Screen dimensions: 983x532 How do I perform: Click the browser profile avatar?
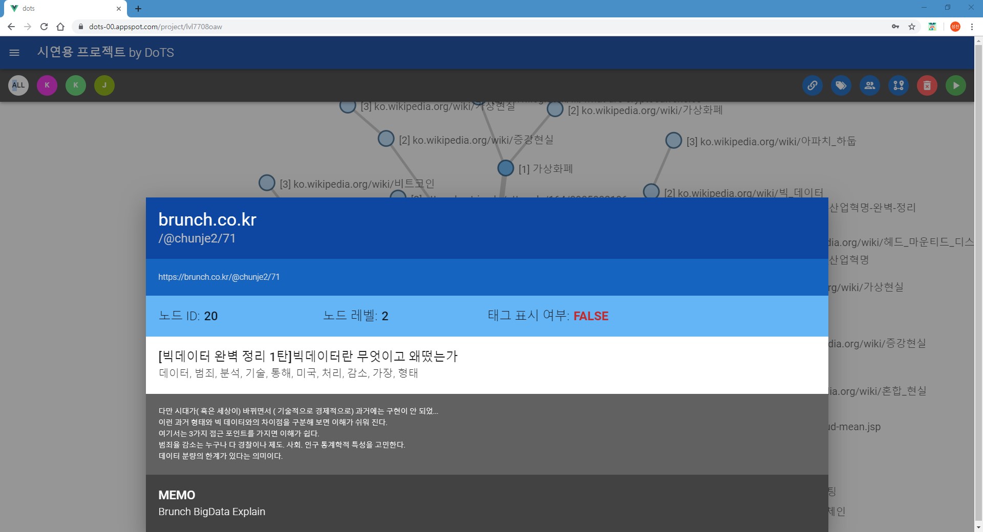955,27
